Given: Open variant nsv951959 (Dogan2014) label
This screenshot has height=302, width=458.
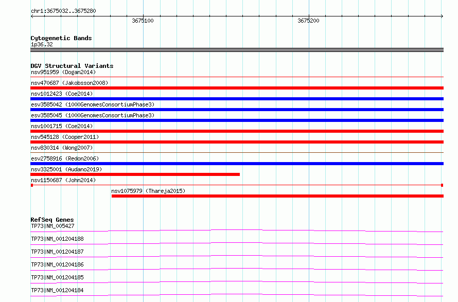Looking at the screenshot, I should pos(63,72).
